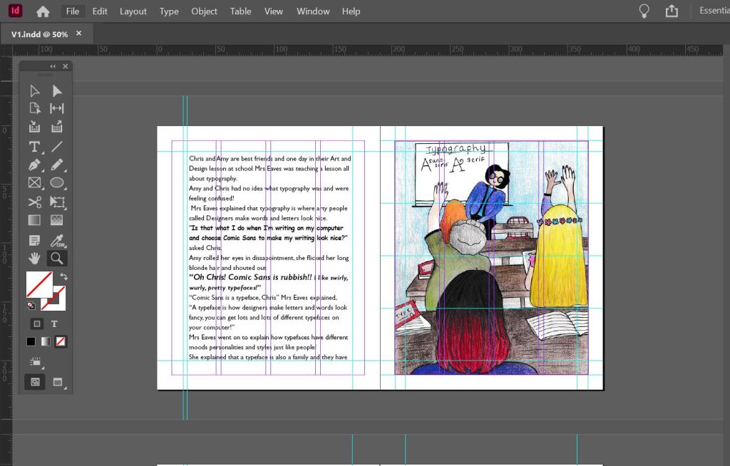
Task: Select the Direct Selection tool
Action: 57,91
